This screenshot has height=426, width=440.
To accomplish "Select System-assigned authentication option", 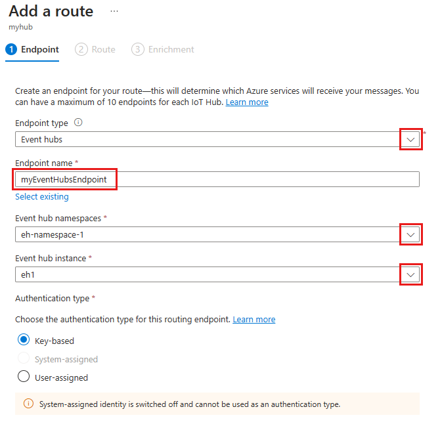I will [x=24, y=358].
